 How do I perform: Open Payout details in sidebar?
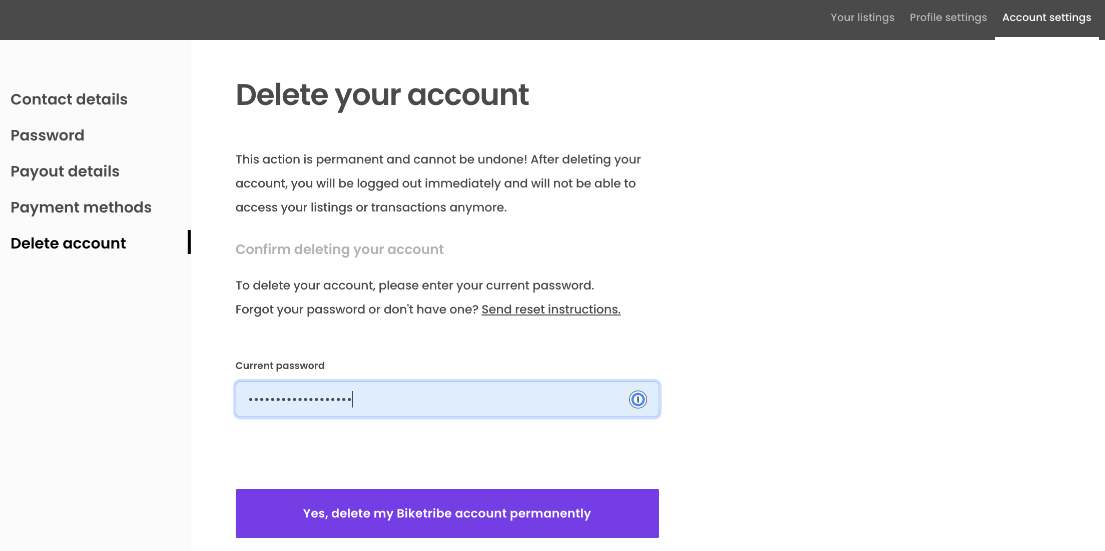(x=65, y=171)
